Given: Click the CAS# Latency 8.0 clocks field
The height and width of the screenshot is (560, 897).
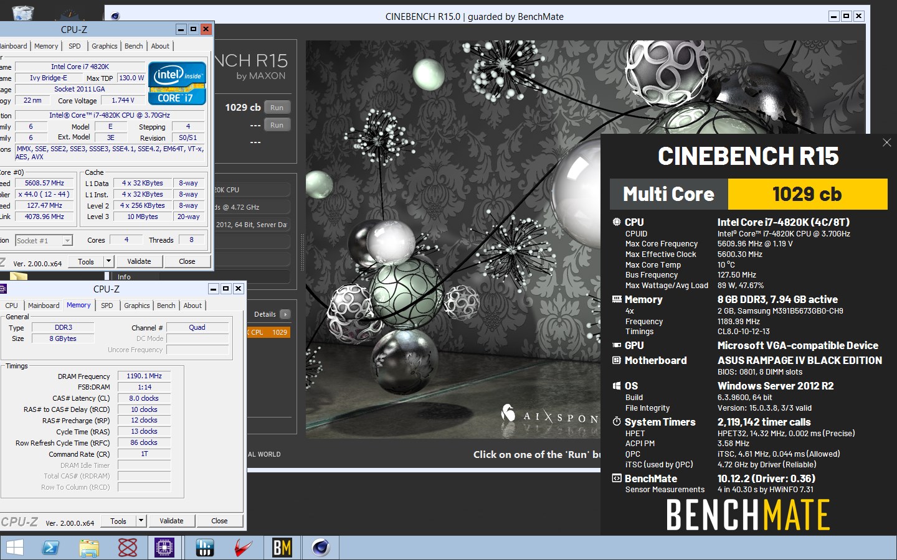Looking at the screenshot, I should click(144, 398).
